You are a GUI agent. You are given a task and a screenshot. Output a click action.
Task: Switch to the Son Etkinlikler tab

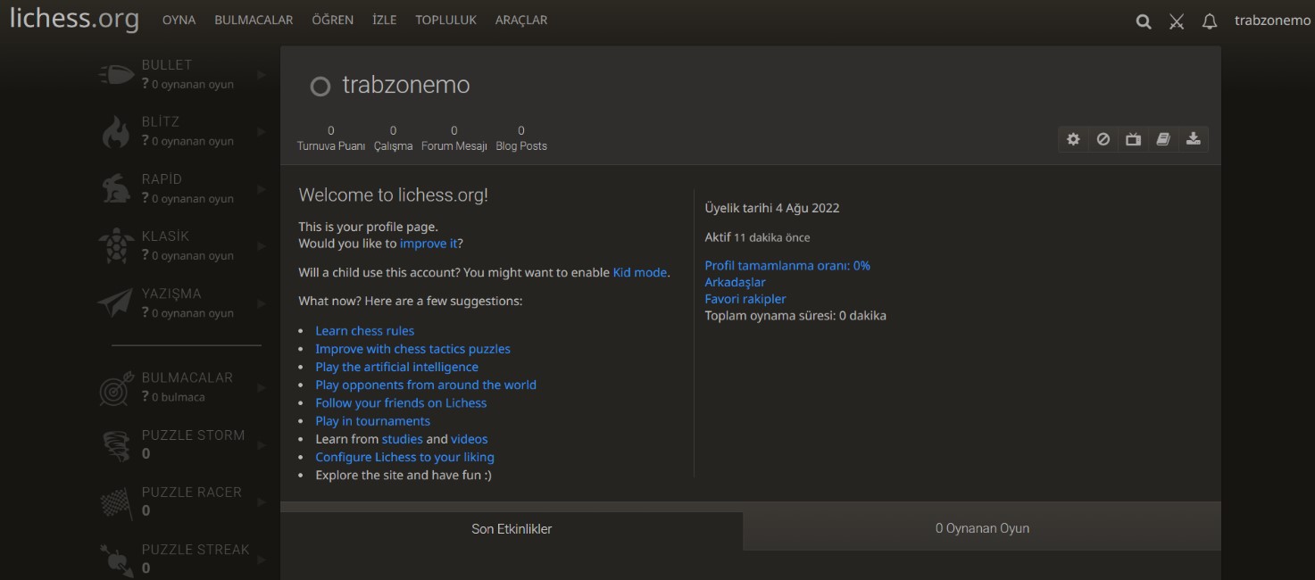(x=512, y=529)
